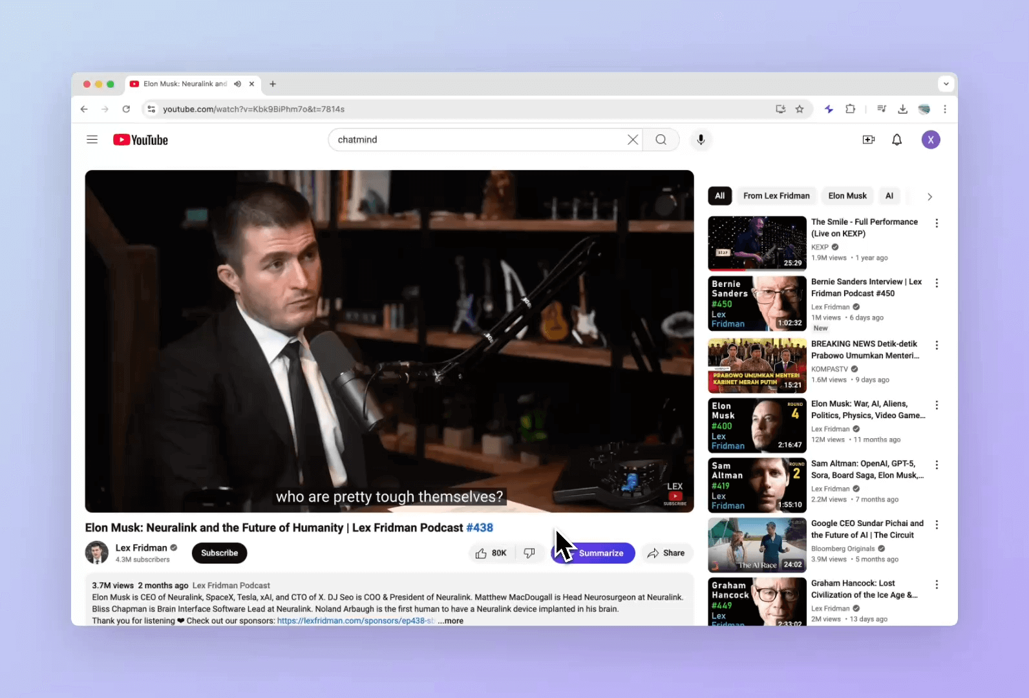Select the From Lex Fridman chip
Viewport: 1029px width, 698px height.
pyautogui.click(x=776, y=196)
